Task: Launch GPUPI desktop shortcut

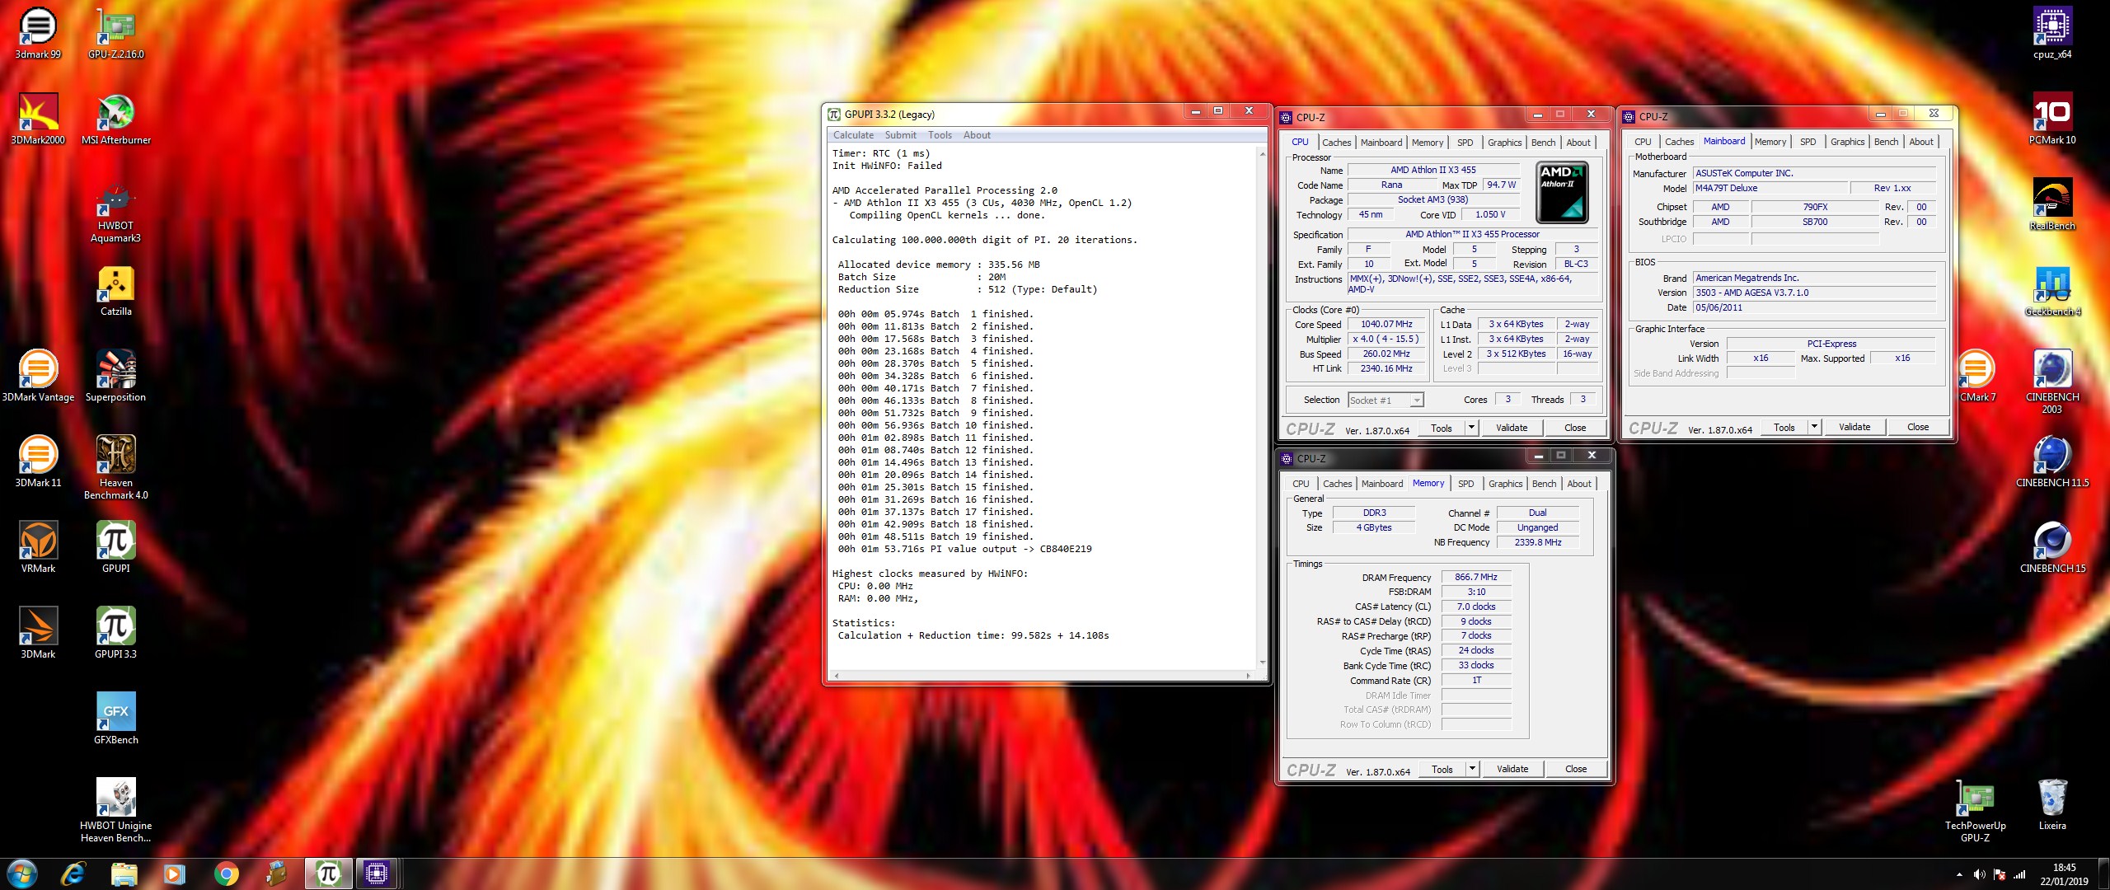Action: 116,548
